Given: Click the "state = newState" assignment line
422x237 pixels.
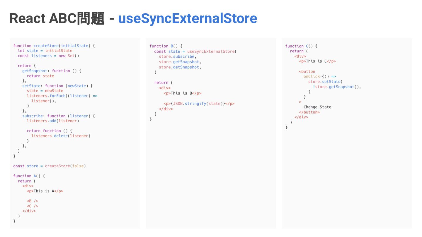Looking at the screenshot, I should point(45,91).
